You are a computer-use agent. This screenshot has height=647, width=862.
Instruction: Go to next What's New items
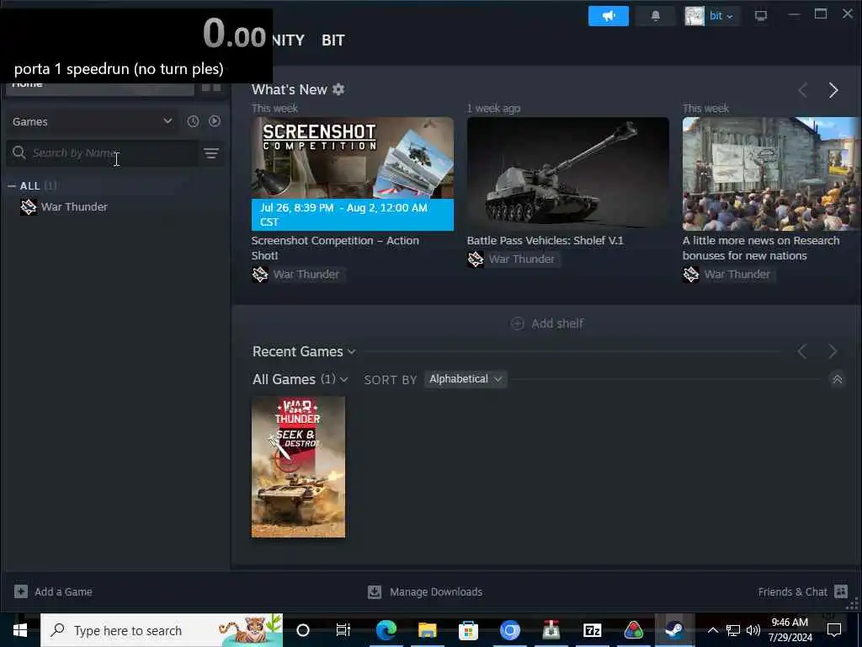[833, 90]
